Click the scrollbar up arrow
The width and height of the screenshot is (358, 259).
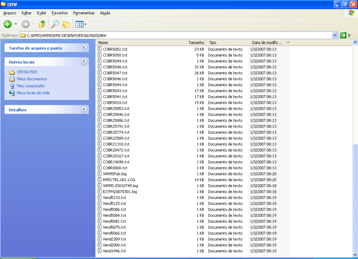point(355,42)
